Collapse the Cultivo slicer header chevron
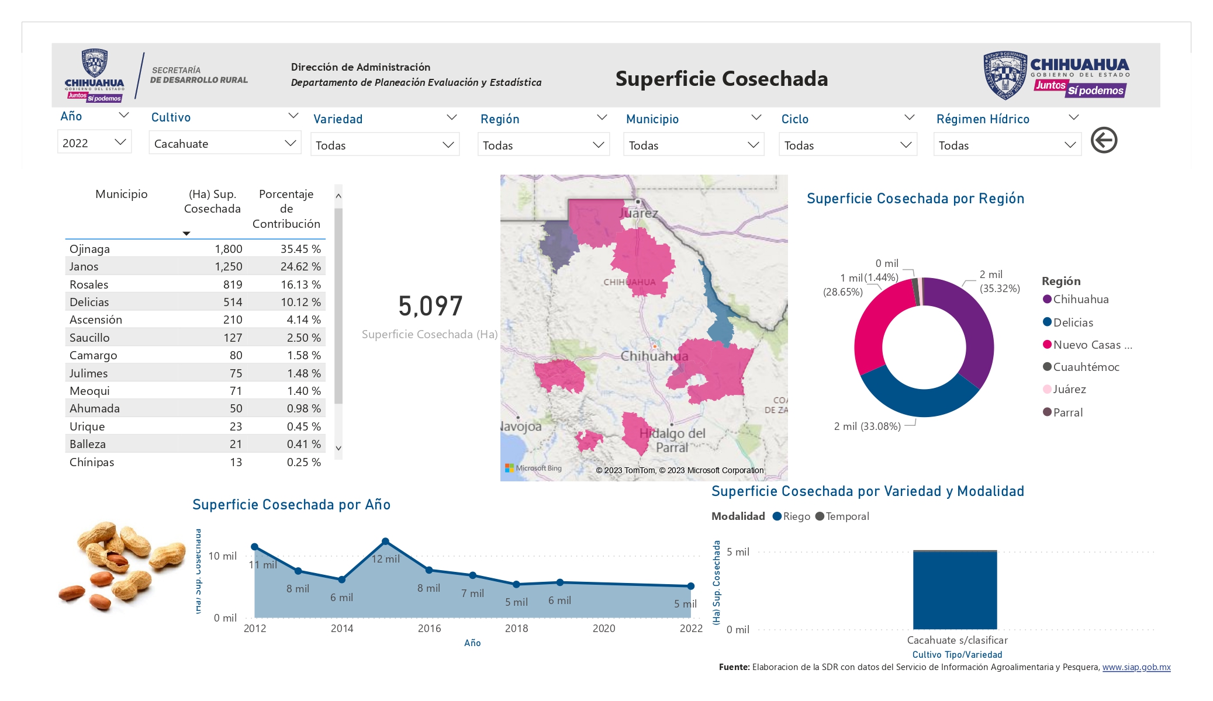1213x701 pixels. 293,116
